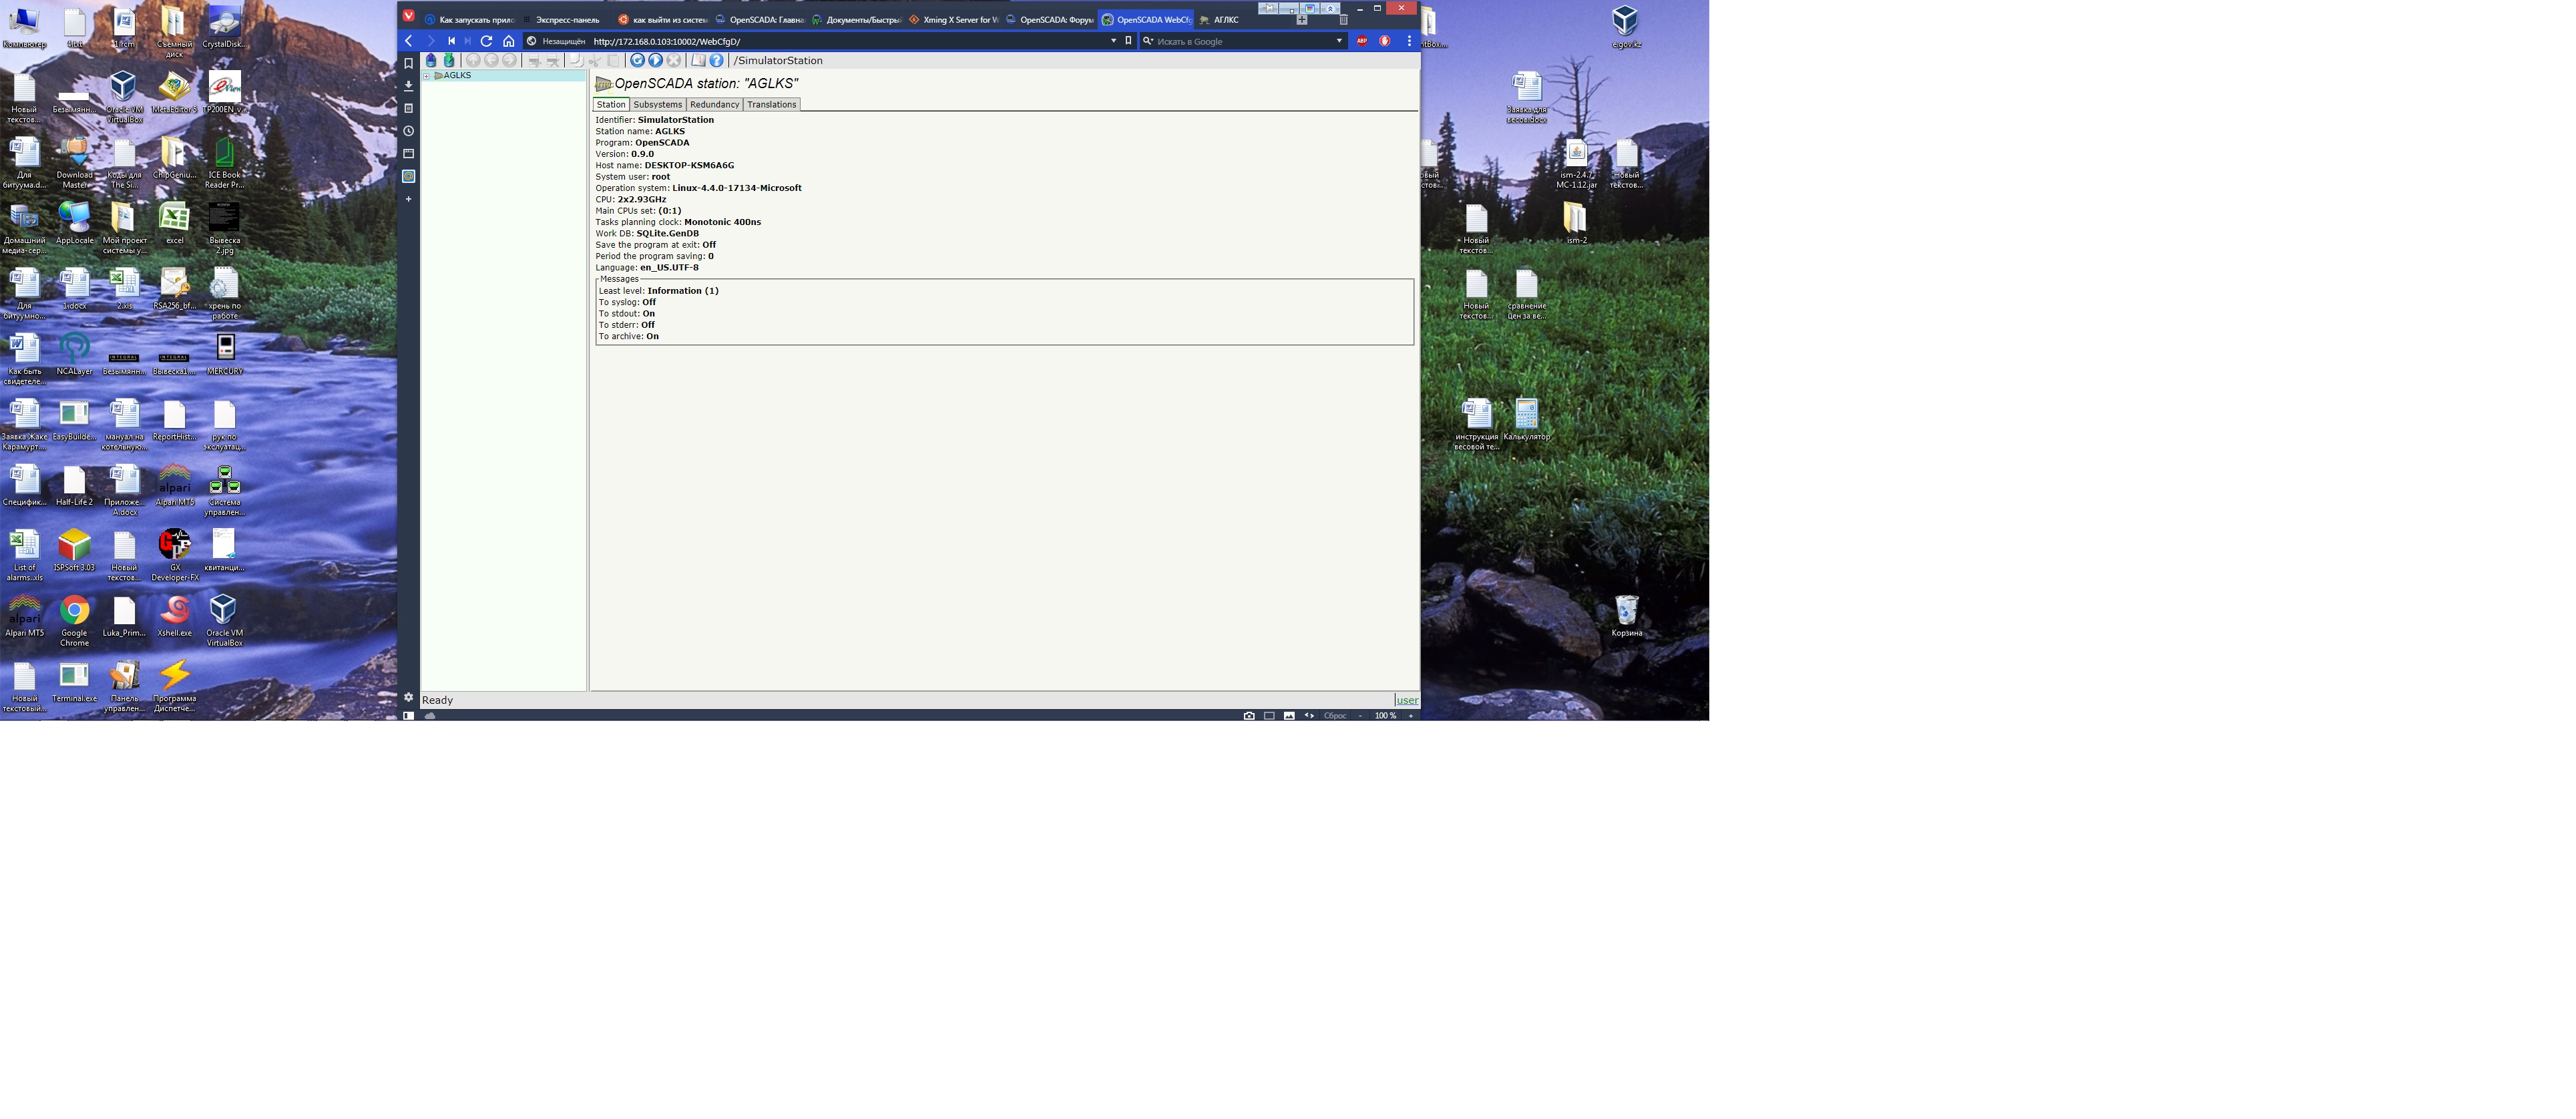Start periodic update with the play icon
2576x1119 pixels.
pos(655,61)
